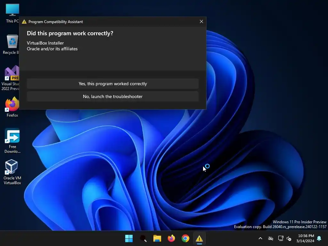The height and width of the screenshot is (246, 328).
Task: Show hidden system tray icons
Action: 260,238
